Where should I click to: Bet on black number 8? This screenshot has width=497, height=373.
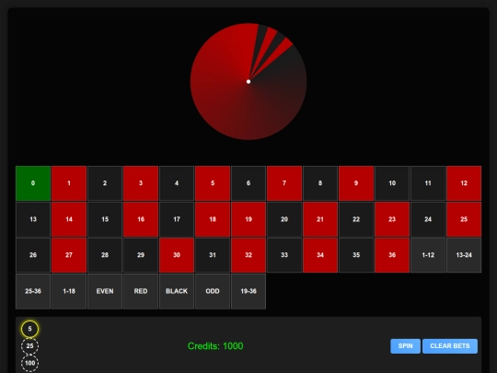320,183
